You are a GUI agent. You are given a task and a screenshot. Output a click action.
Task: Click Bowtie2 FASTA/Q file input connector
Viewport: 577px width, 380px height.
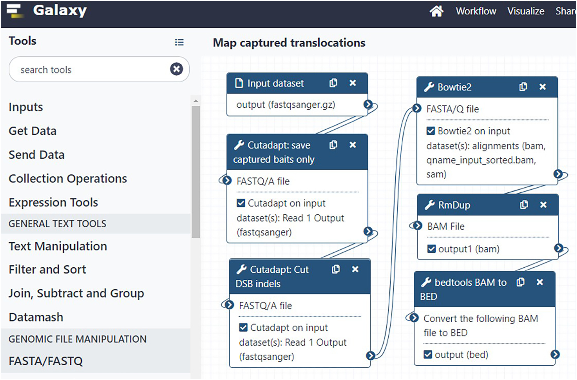(417, 108)
